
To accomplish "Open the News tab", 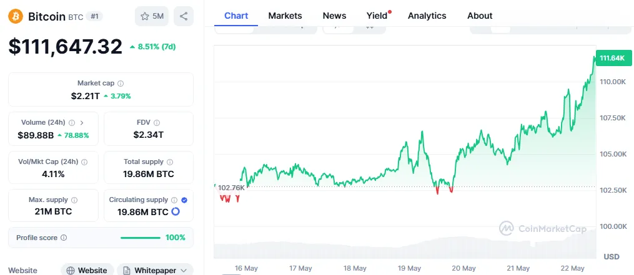I will click(335, 16).
